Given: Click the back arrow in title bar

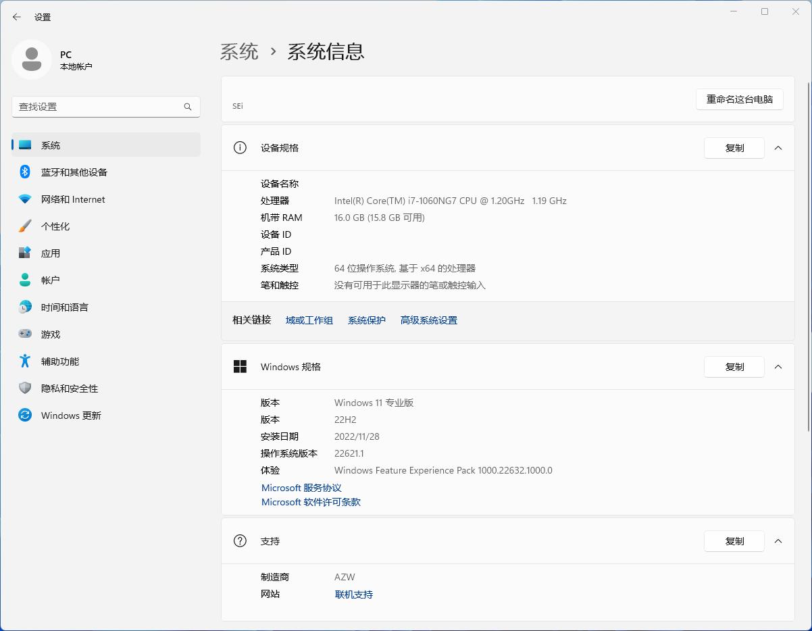Looking at the screenshot, I should (17, 17).
